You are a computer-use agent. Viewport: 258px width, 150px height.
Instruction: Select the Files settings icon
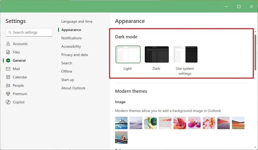pyautogui.click(x=16, y=52)
